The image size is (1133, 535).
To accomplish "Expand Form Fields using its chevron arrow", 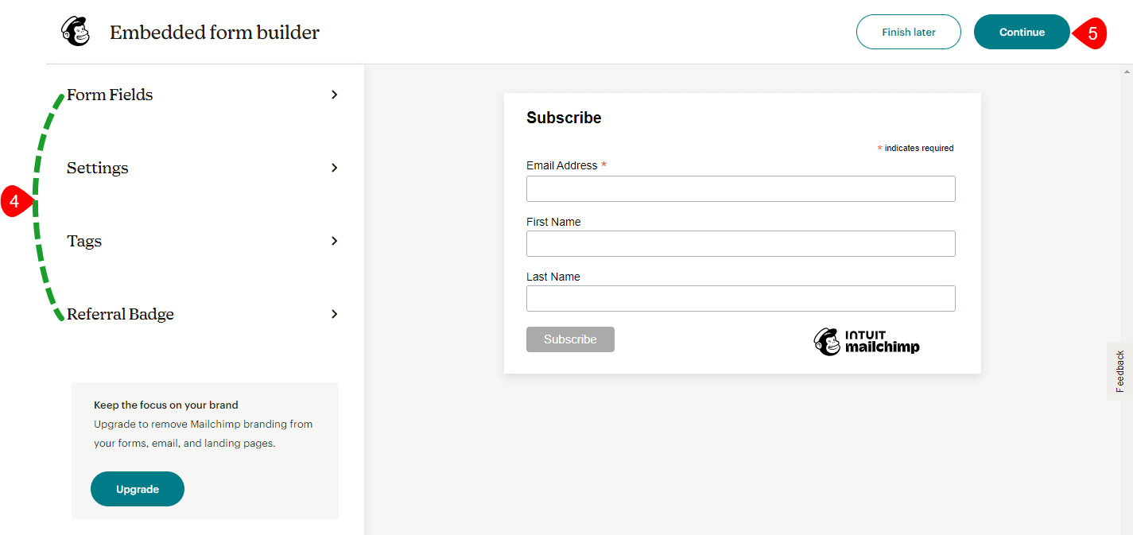I will [x=335, y=95].
